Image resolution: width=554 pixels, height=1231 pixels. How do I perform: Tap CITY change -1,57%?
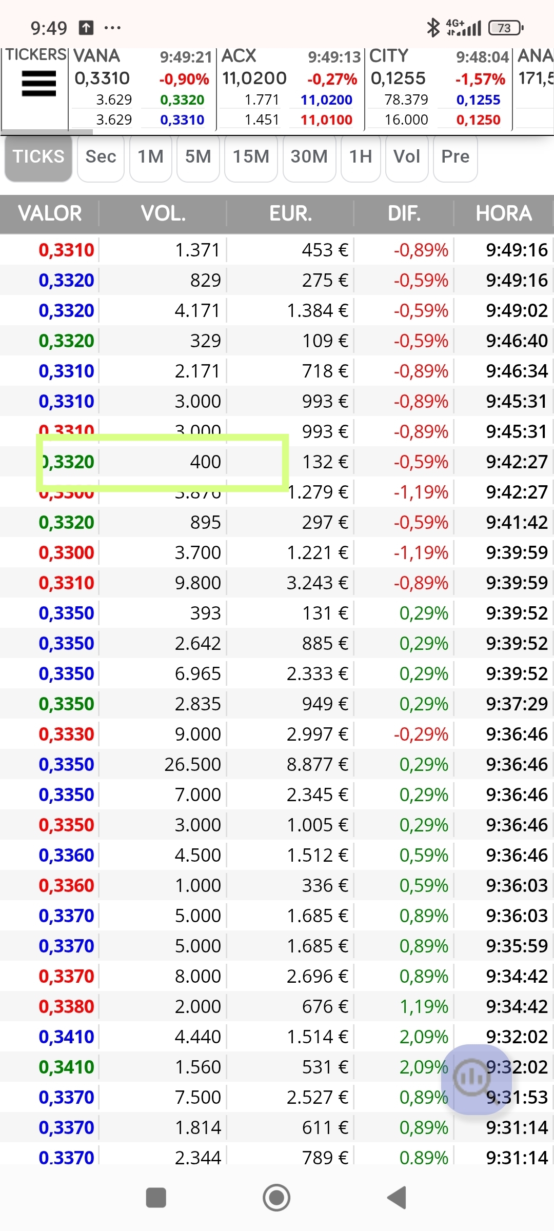480,79
